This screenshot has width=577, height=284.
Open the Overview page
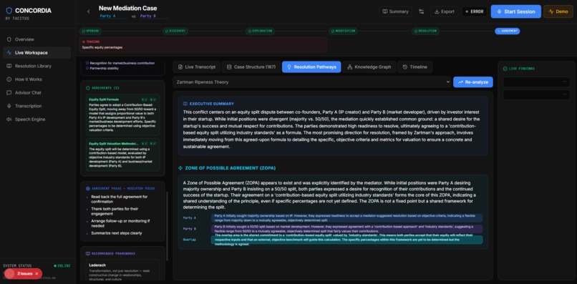tap(37, 39)
